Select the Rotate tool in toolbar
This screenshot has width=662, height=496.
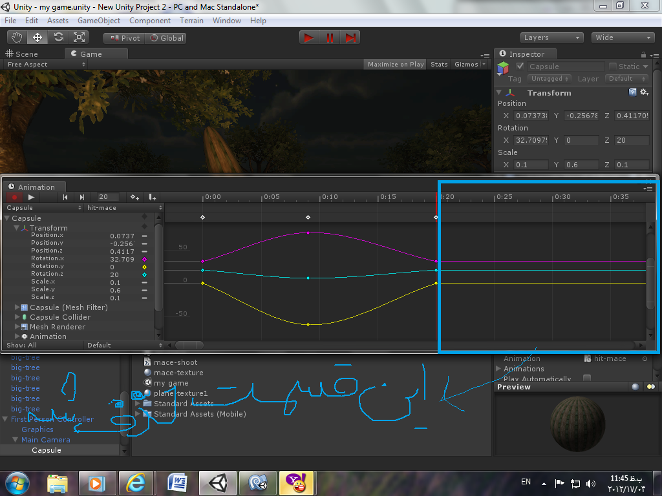(x=59, y=37)
